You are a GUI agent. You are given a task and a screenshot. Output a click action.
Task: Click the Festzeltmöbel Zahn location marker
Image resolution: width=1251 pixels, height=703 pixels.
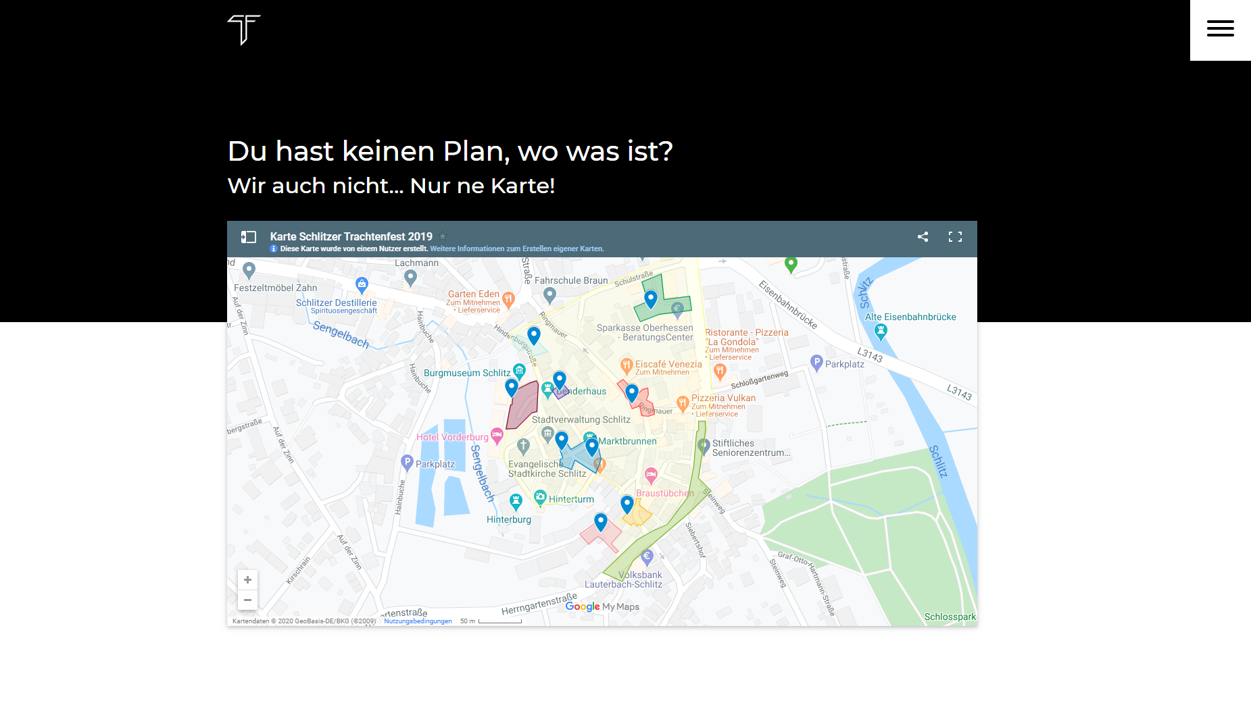pos(249,271)
